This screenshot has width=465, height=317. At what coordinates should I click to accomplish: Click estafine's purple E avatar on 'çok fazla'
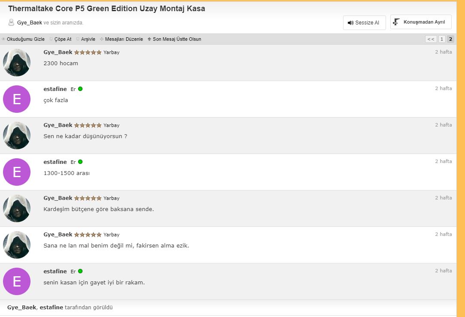click(x=17, y=99)
